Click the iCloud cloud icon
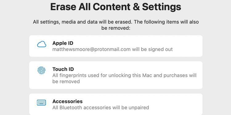This screenshot has height=115, width=231. [x=42, y=44]
